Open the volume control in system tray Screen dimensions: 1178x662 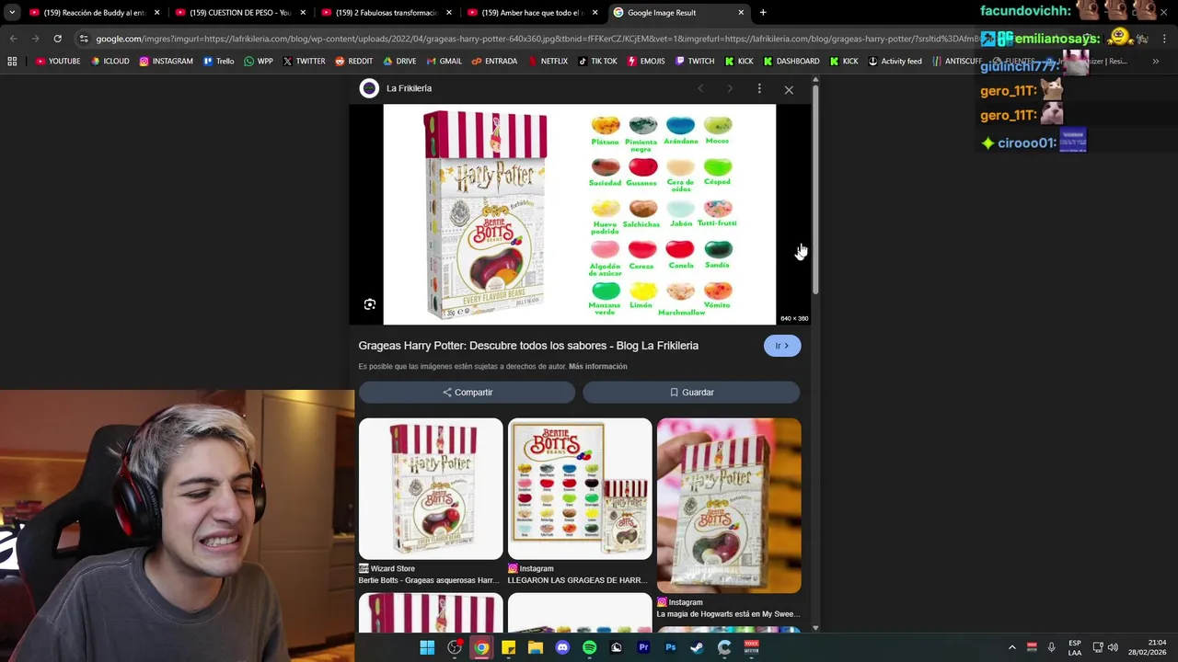click(1113, 647)
